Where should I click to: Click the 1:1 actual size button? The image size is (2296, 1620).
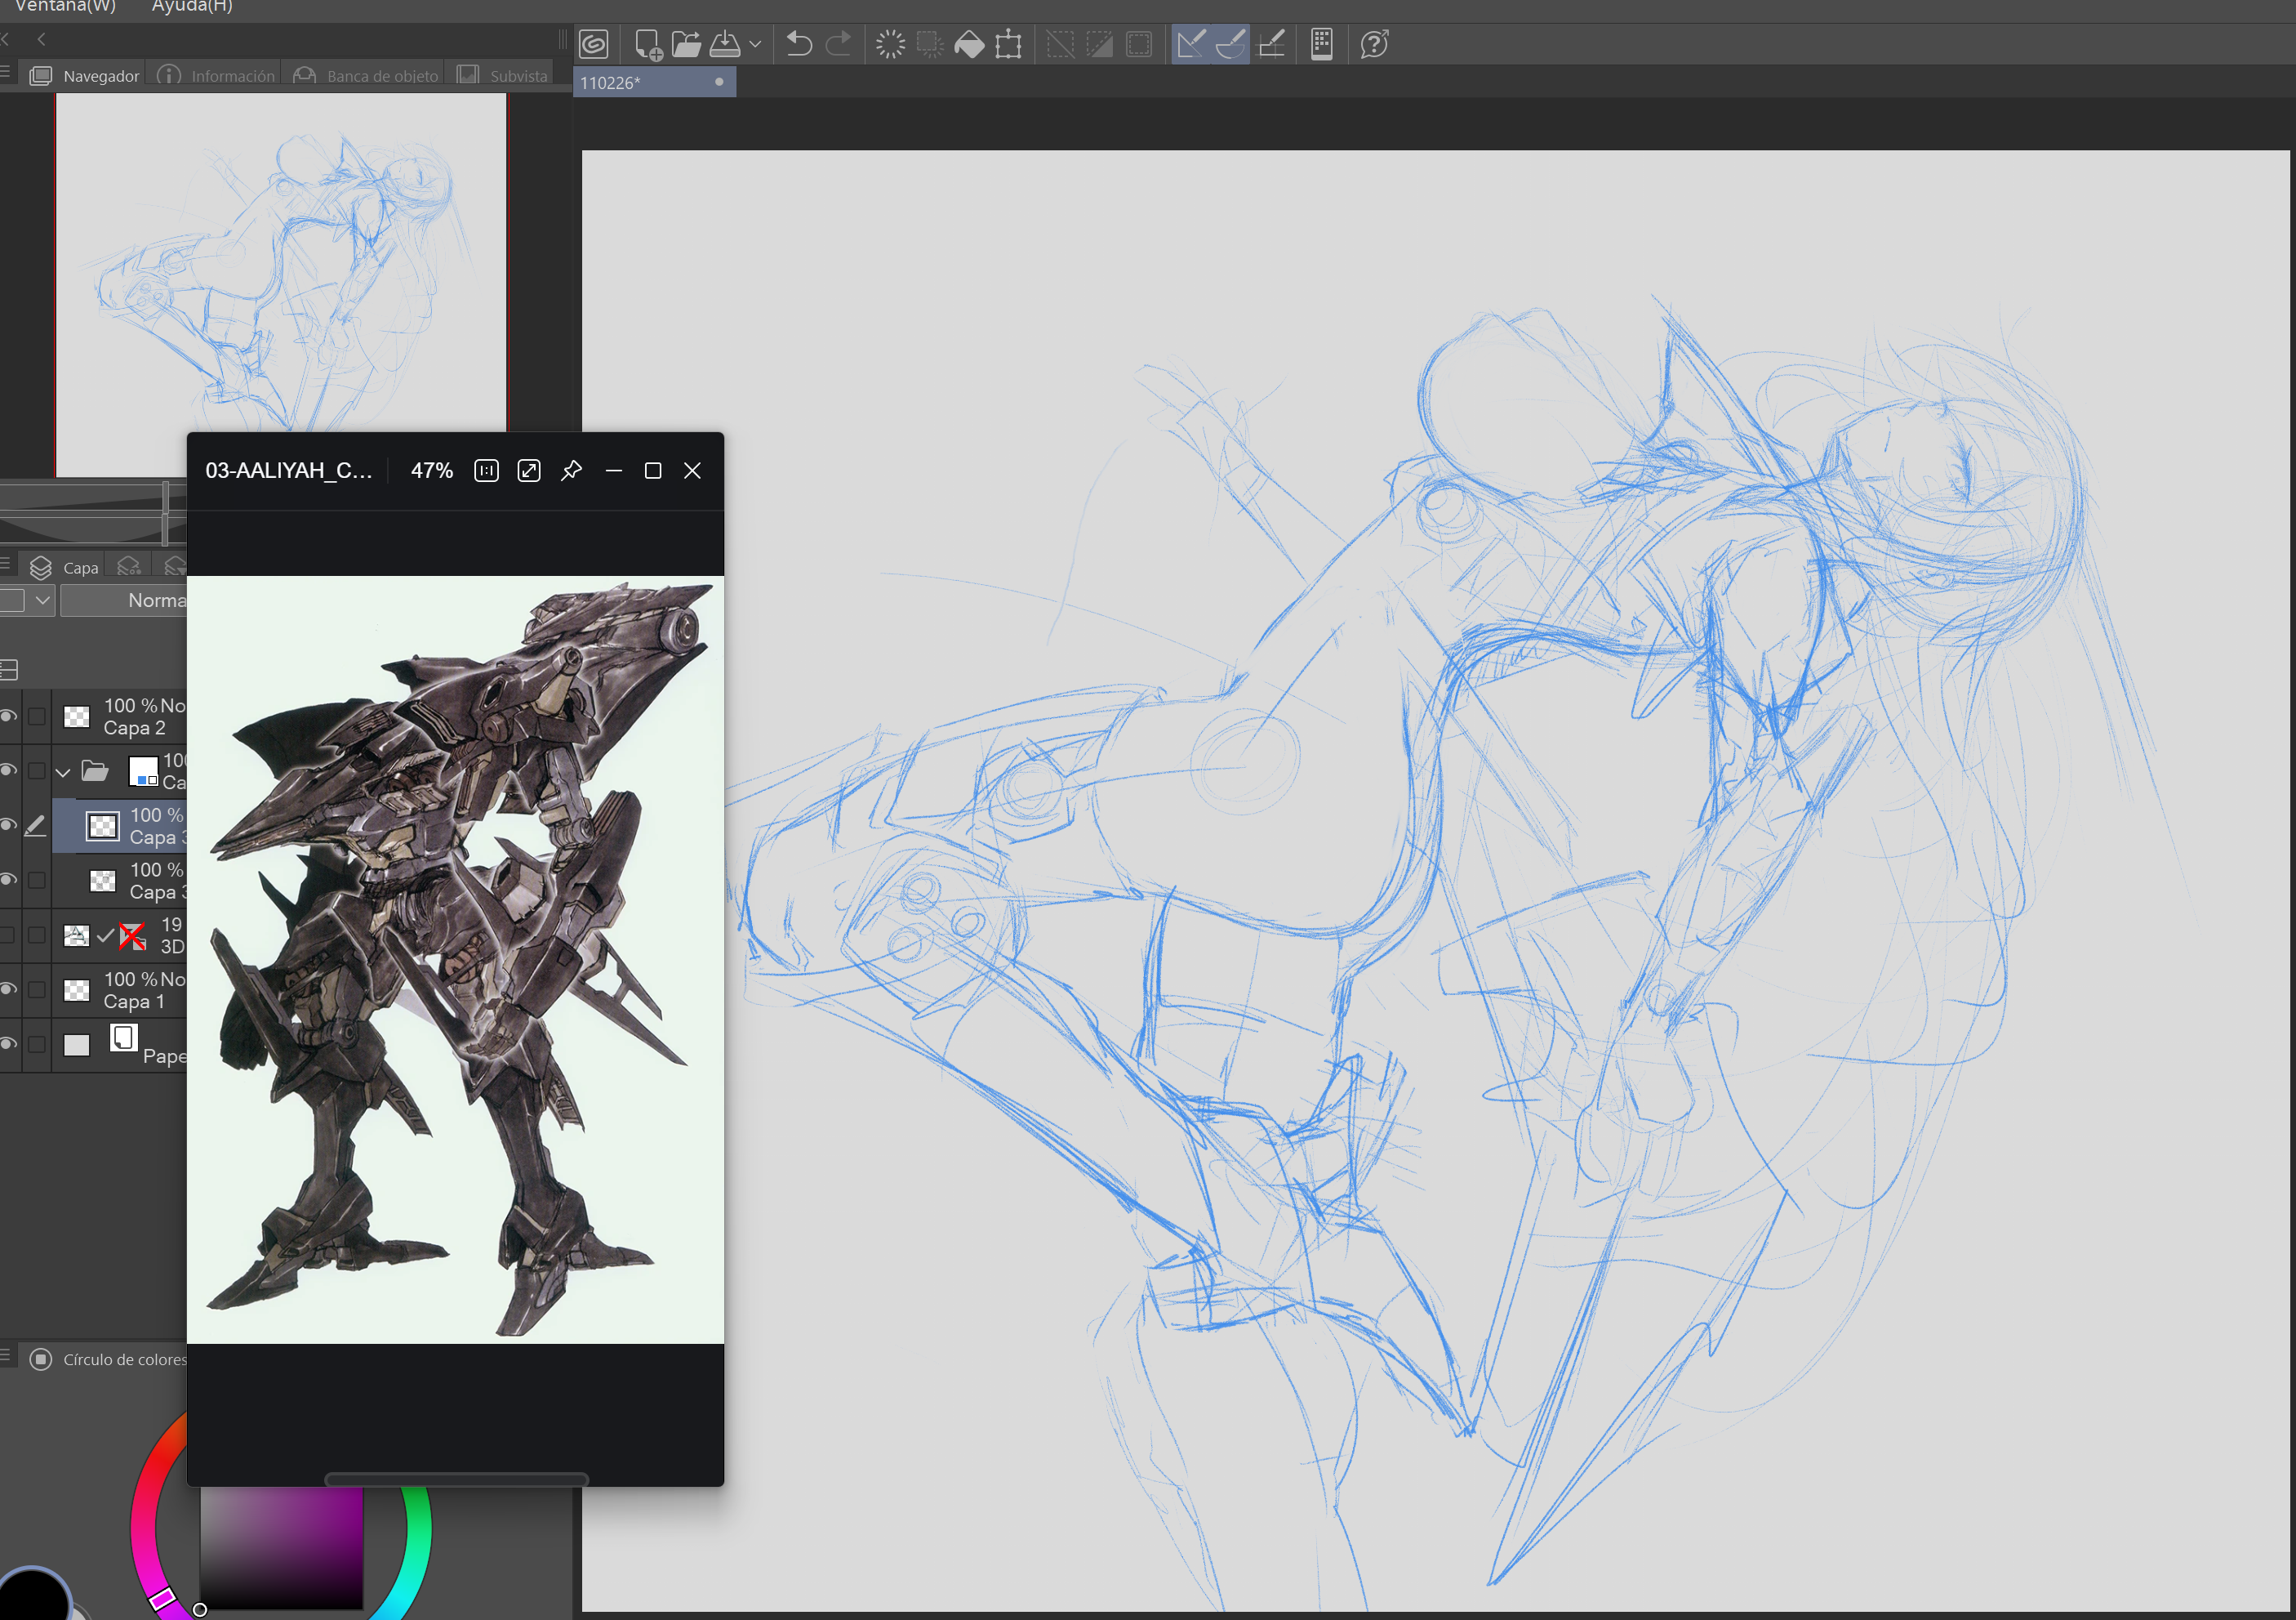pos(486,471)
